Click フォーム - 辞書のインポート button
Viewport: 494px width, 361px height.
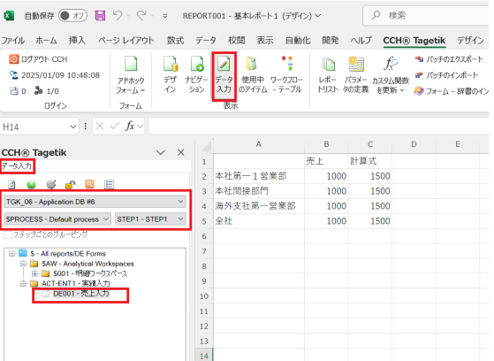pos(452,91)
